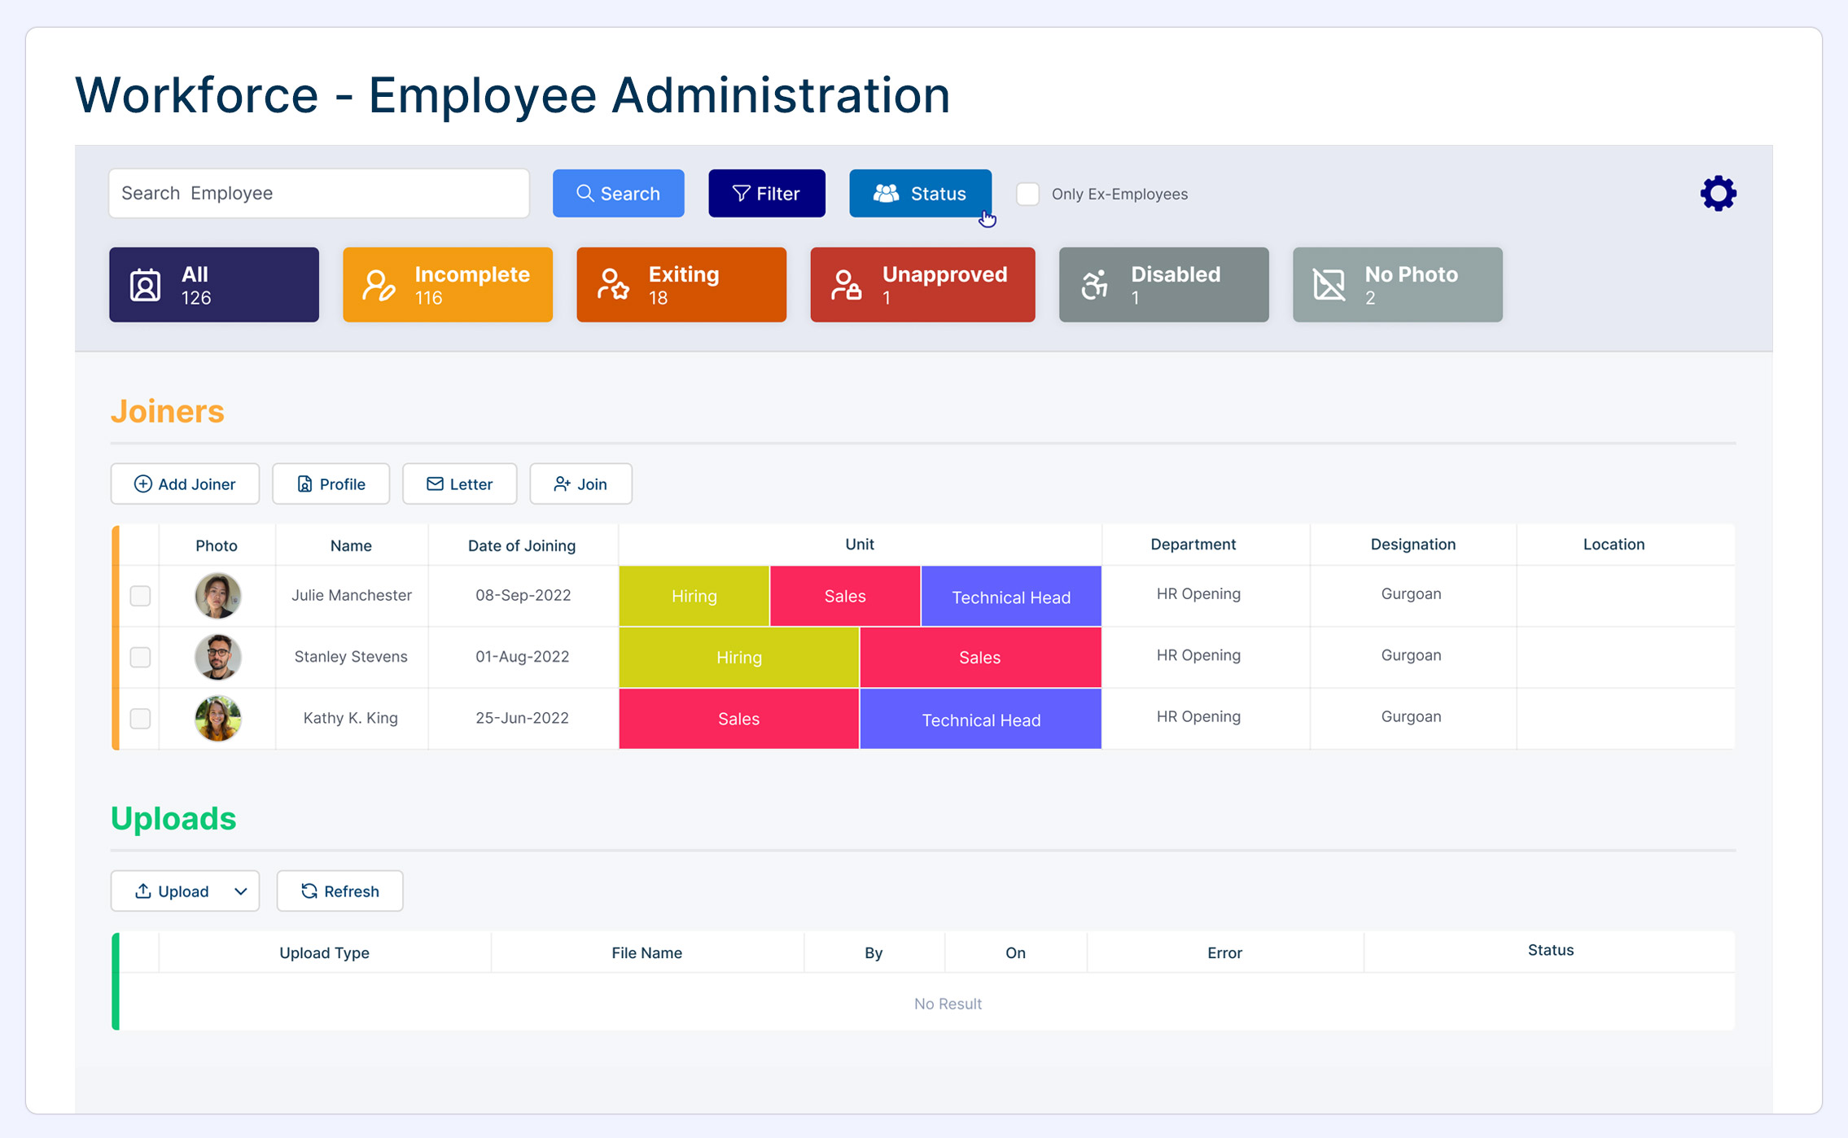The width and height of the screenshot is (1848, 1138).
Task: Click the Incomplete profiles card icon
Action: (x=379, y=286)
